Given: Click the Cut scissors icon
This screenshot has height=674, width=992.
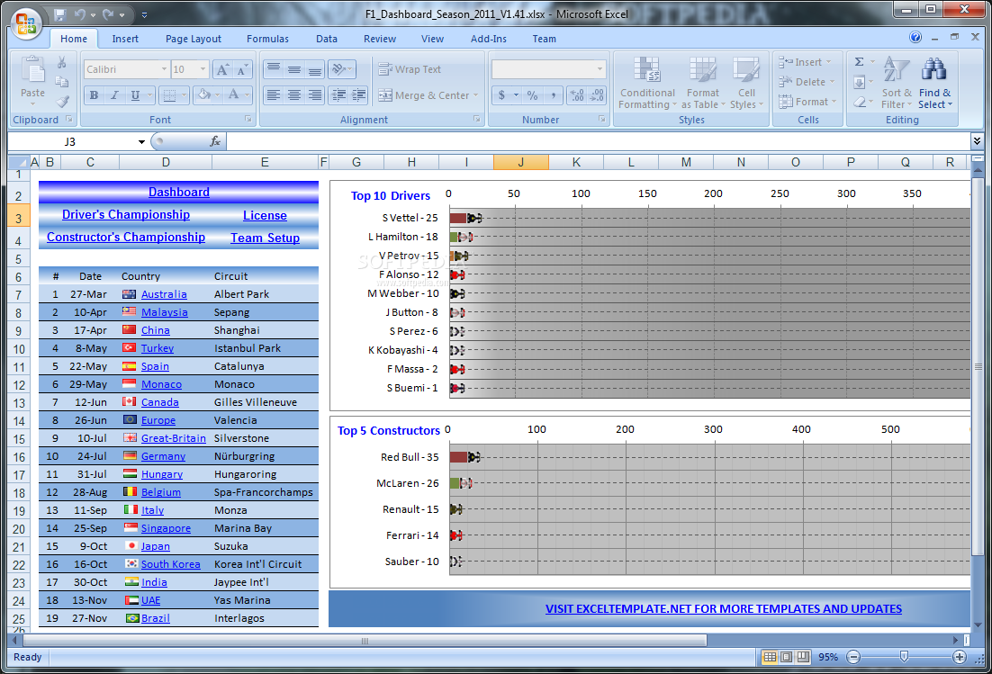Looking at the screenshot, I should click(62, 63).
